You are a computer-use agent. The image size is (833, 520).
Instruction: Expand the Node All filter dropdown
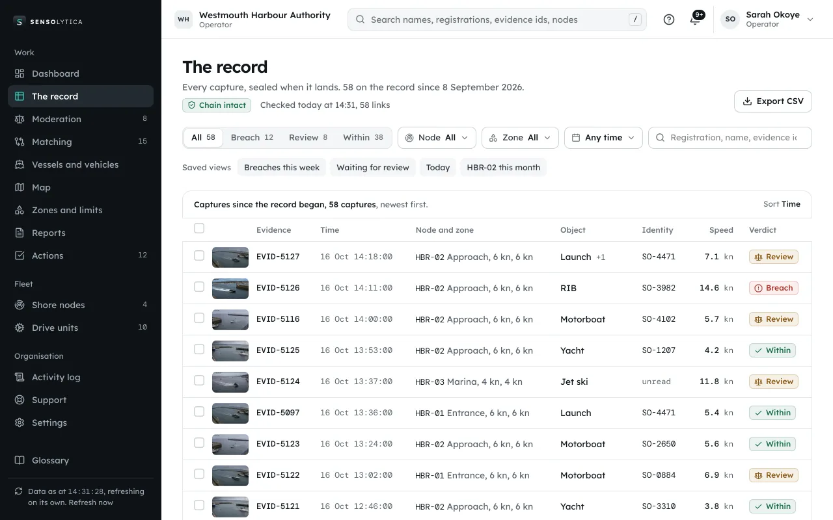(x=437, y=138)
